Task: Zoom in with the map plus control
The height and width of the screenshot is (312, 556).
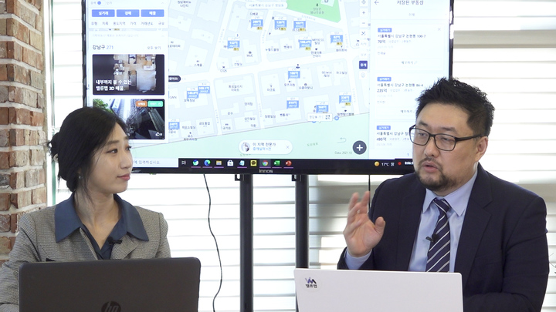Action: coord(364,13)
